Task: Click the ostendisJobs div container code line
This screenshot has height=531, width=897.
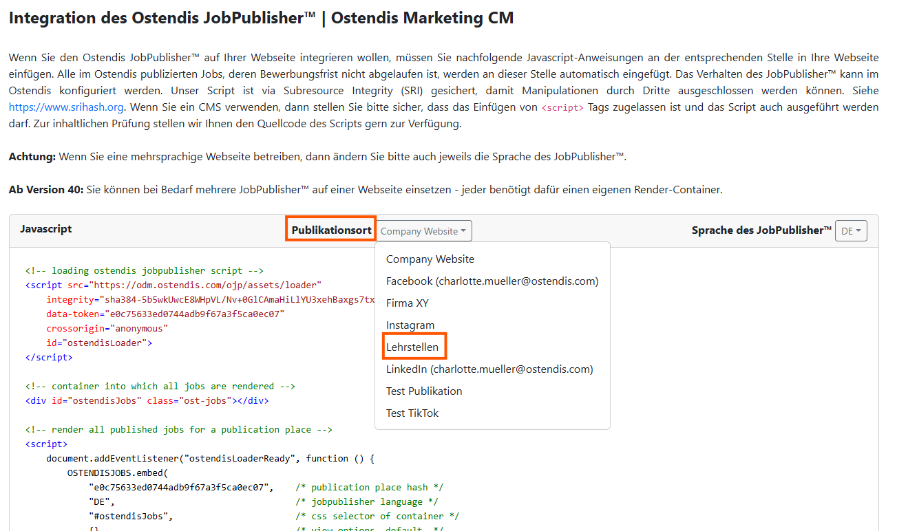Action: click(x=147, y=401)
